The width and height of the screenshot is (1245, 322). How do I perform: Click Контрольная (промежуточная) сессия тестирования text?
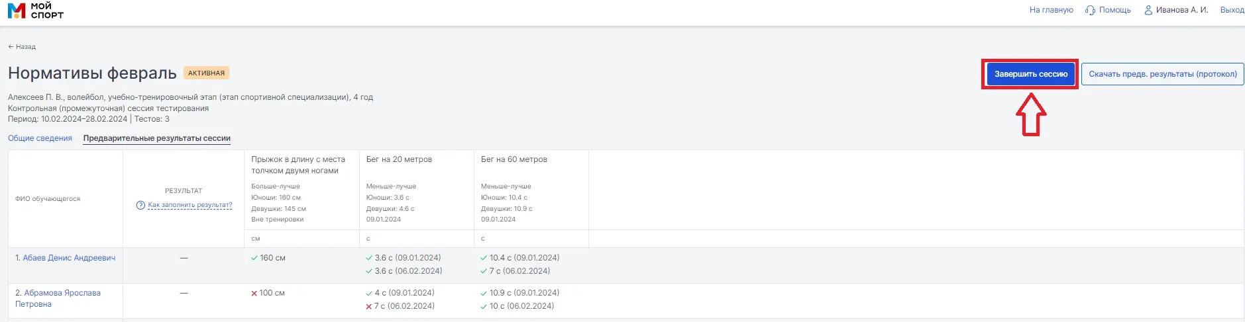108,108
